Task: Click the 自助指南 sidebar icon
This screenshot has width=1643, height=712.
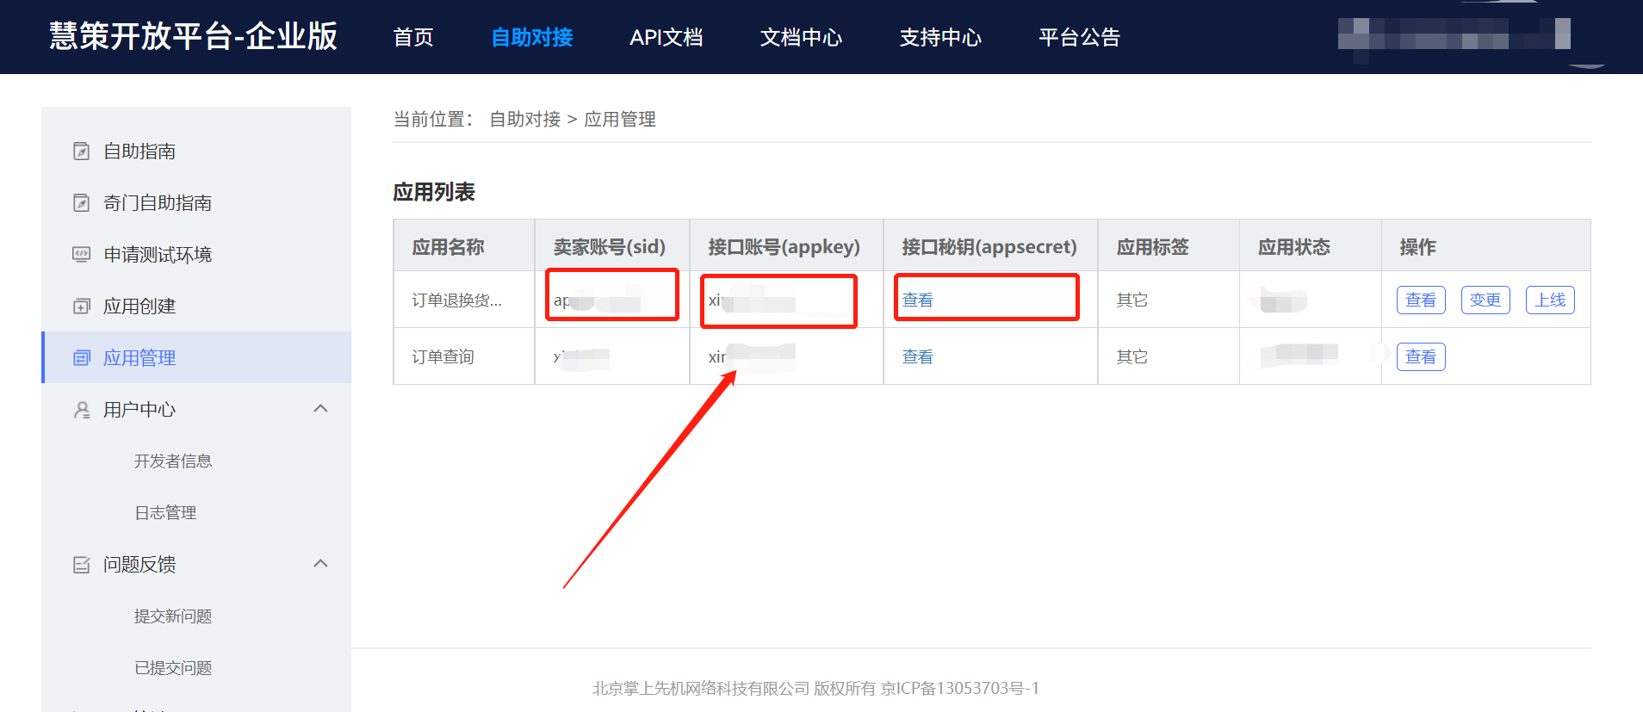Action: pos(81,152)
